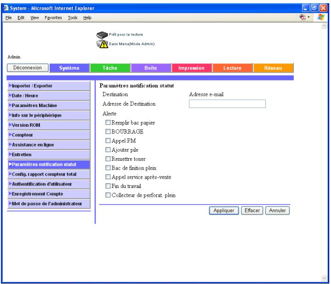Click the Internet Explorer title bar icon
331x284 pixels.
point(6,8)
